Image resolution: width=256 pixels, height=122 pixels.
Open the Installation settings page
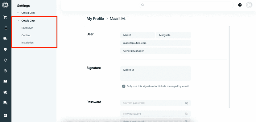point(27,43)
